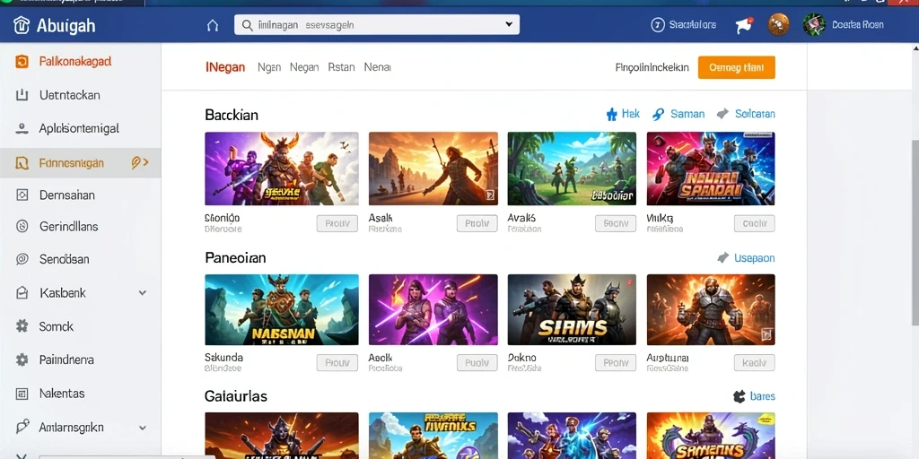
Task: Click the orange Oerneg tlani button
Action: point(736,67)
